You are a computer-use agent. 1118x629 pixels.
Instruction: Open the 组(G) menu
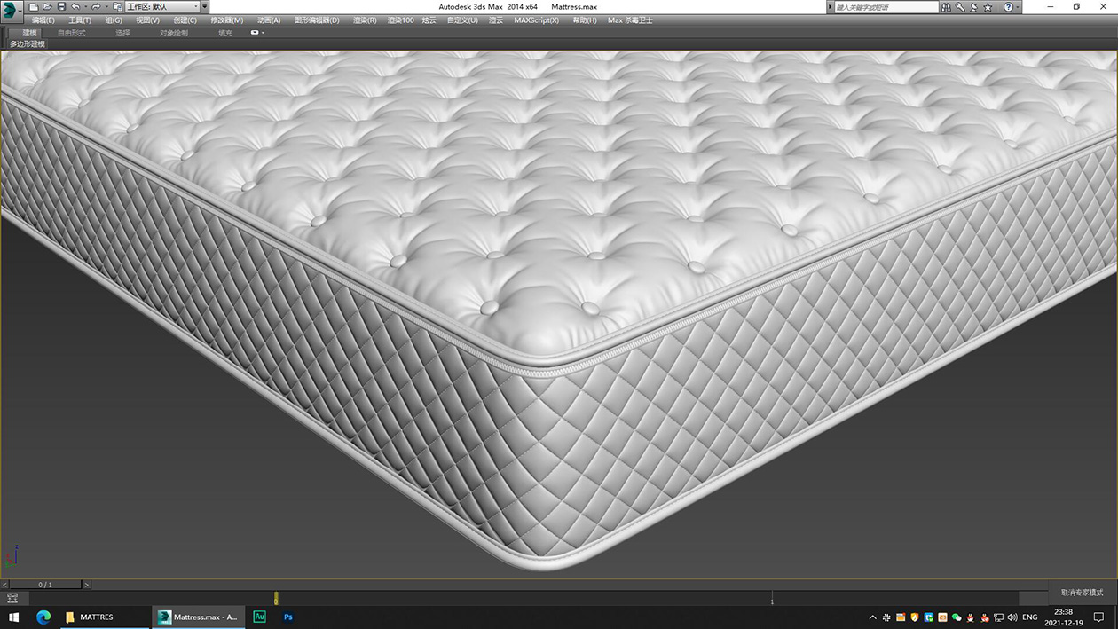point(114,20)
